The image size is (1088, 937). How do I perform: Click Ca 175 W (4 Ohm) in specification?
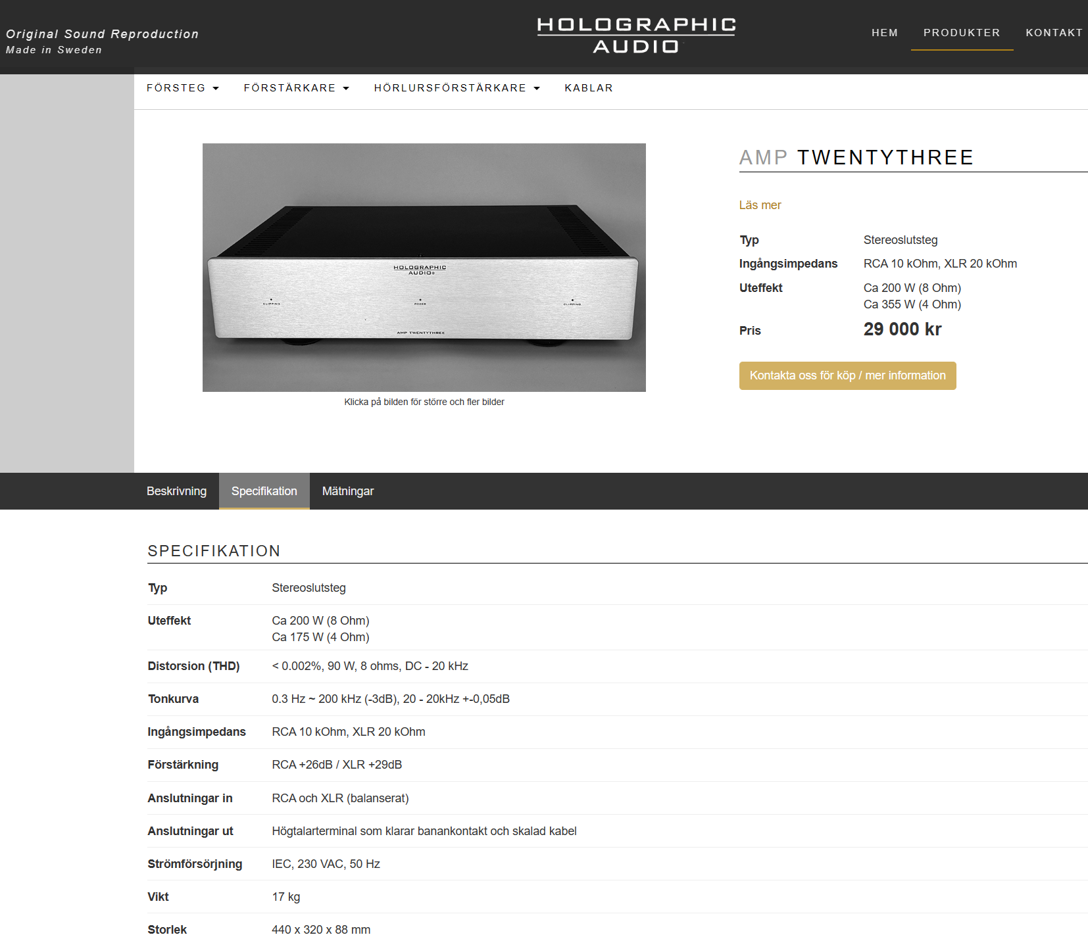coord(320,637)
